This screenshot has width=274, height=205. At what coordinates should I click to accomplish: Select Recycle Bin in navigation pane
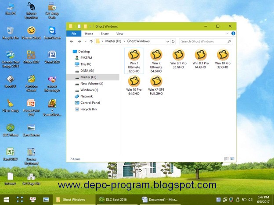click(x=86, y=109)
